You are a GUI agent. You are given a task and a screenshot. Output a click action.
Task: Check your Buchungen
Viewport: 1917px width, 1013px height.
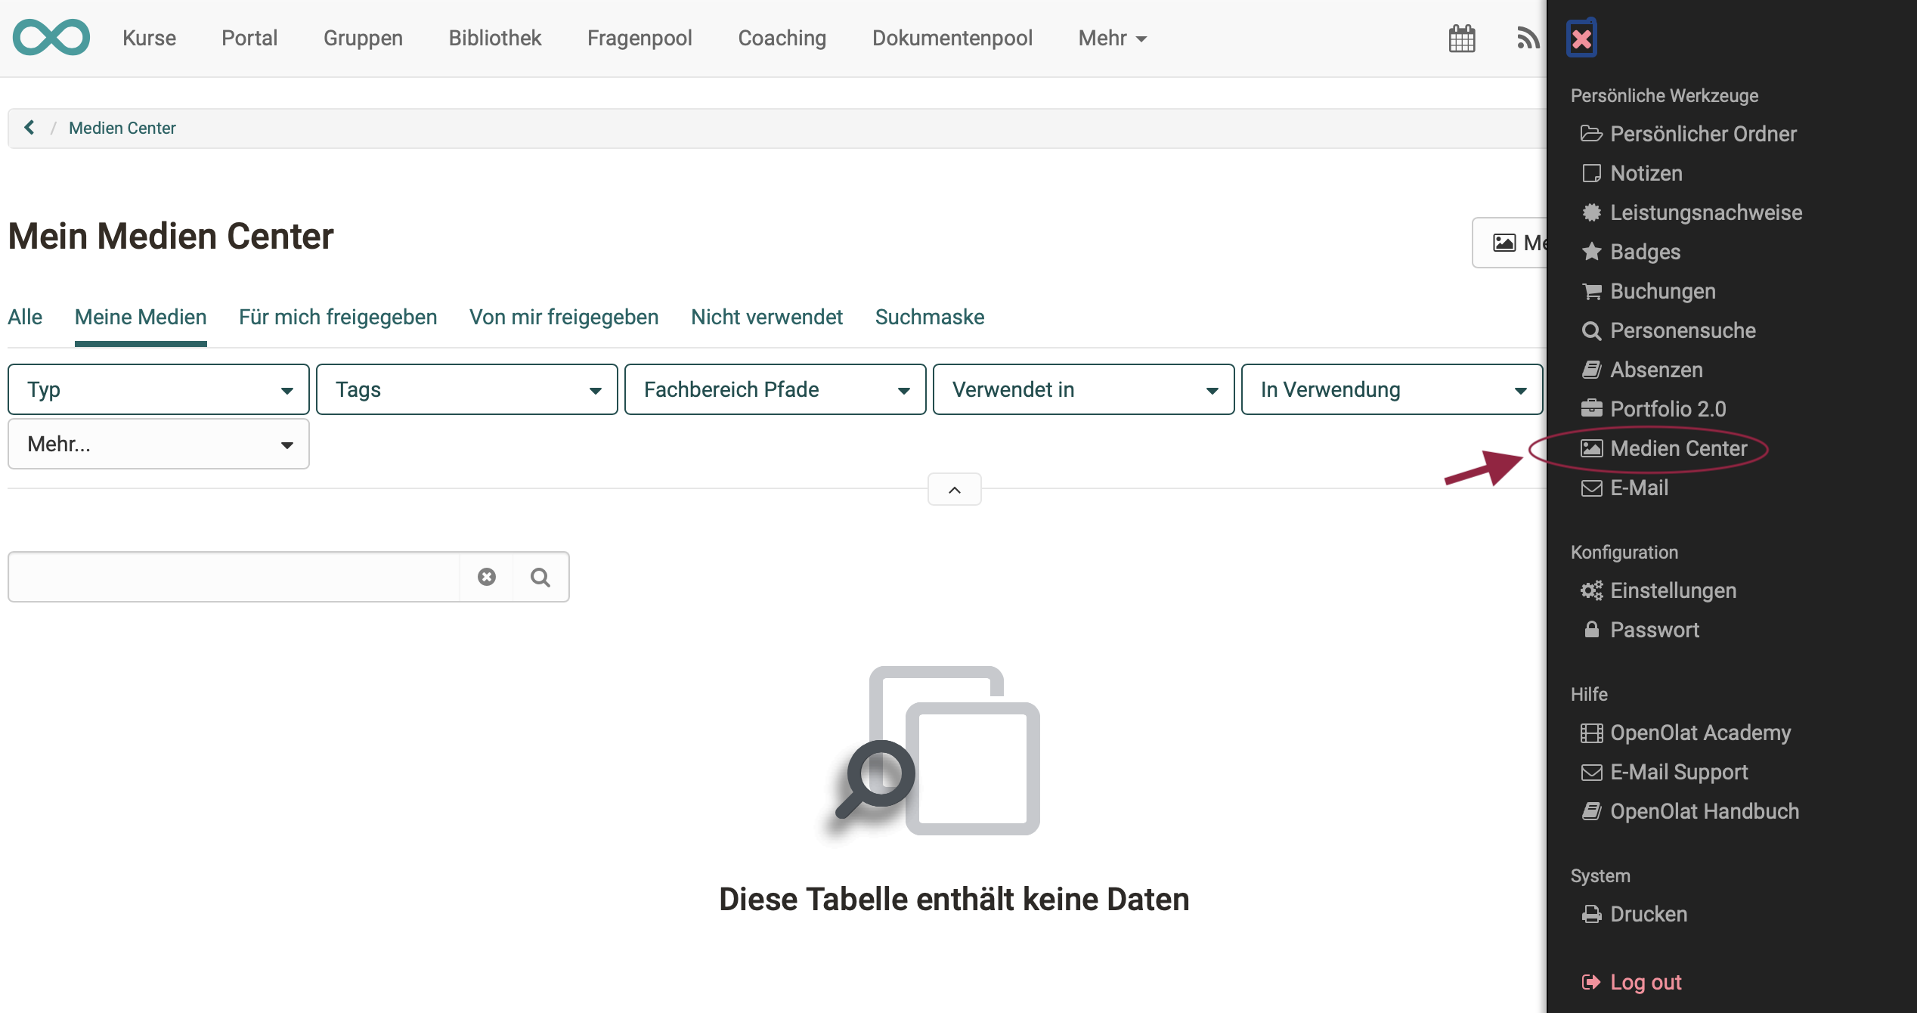(1662, 291)
